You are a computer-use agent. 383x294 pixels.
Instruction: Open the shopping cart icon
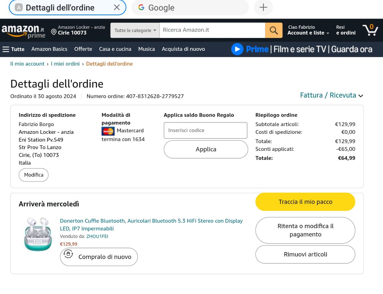pyautogui.click(x=370, y=30)
